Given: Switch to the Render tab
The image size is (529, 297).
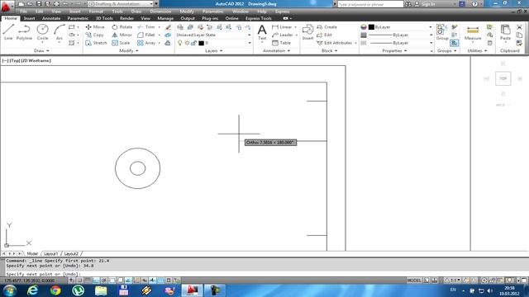Looking at the screenshot, I should pos(126,18).
